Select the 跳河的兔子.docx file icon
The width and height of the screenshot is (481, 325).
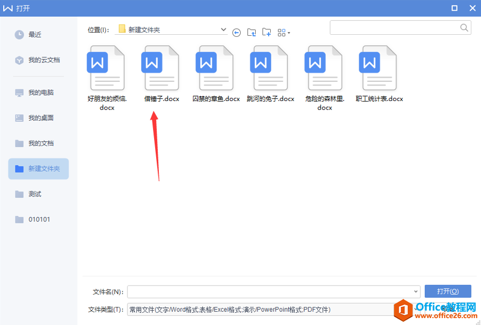point(269,68)
